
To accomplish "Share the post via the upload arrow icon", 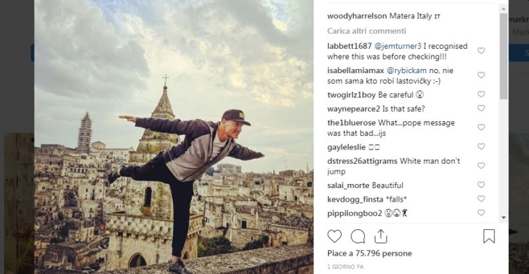I will pos(380,236).
